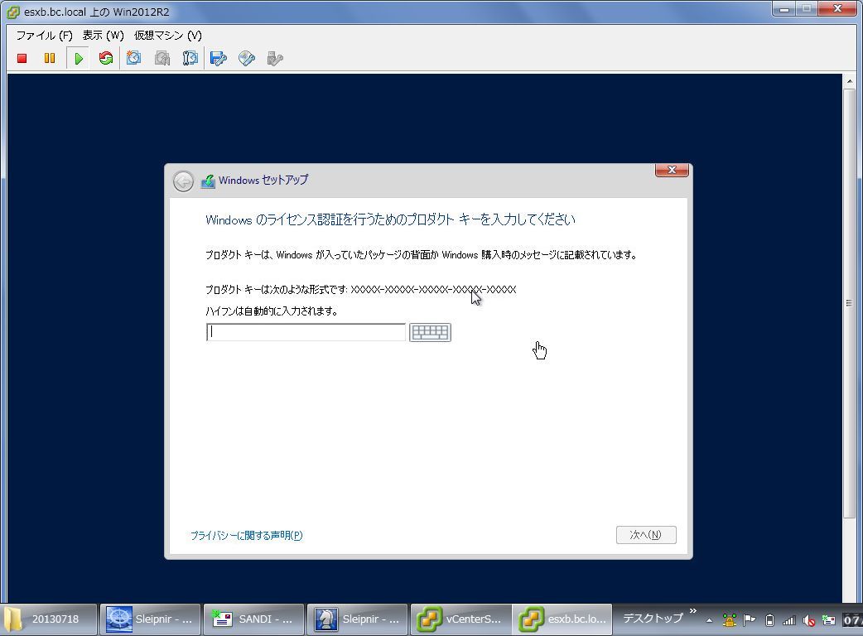Open the 20130718 folder taskbar item
The image size is (863, 636).
49,619
